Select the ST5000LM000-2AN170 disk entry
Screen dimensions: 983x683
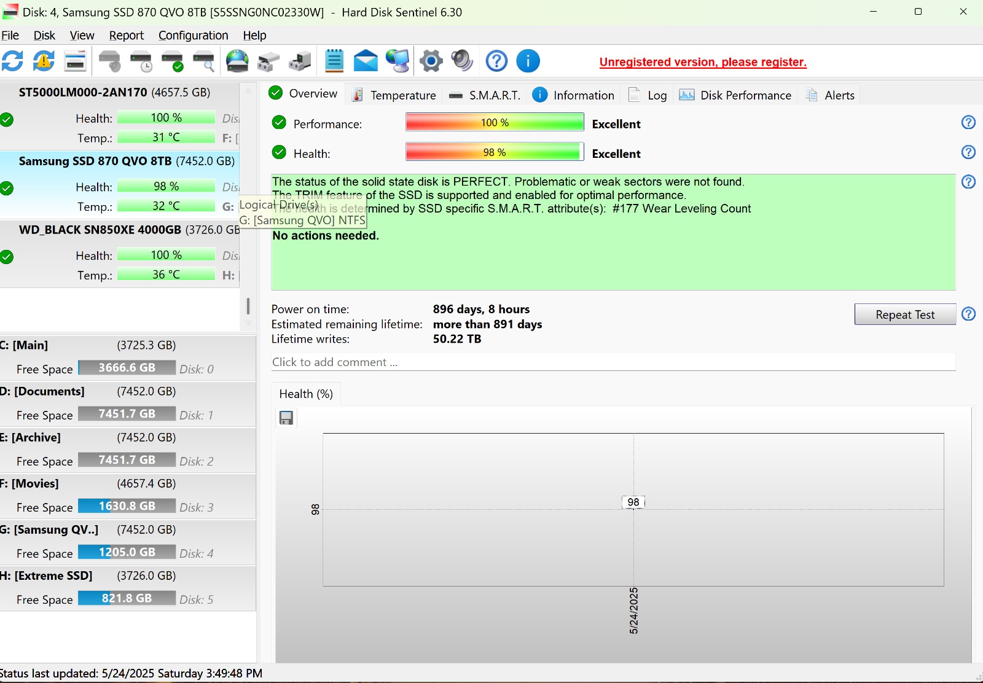(x=120, y=116)
